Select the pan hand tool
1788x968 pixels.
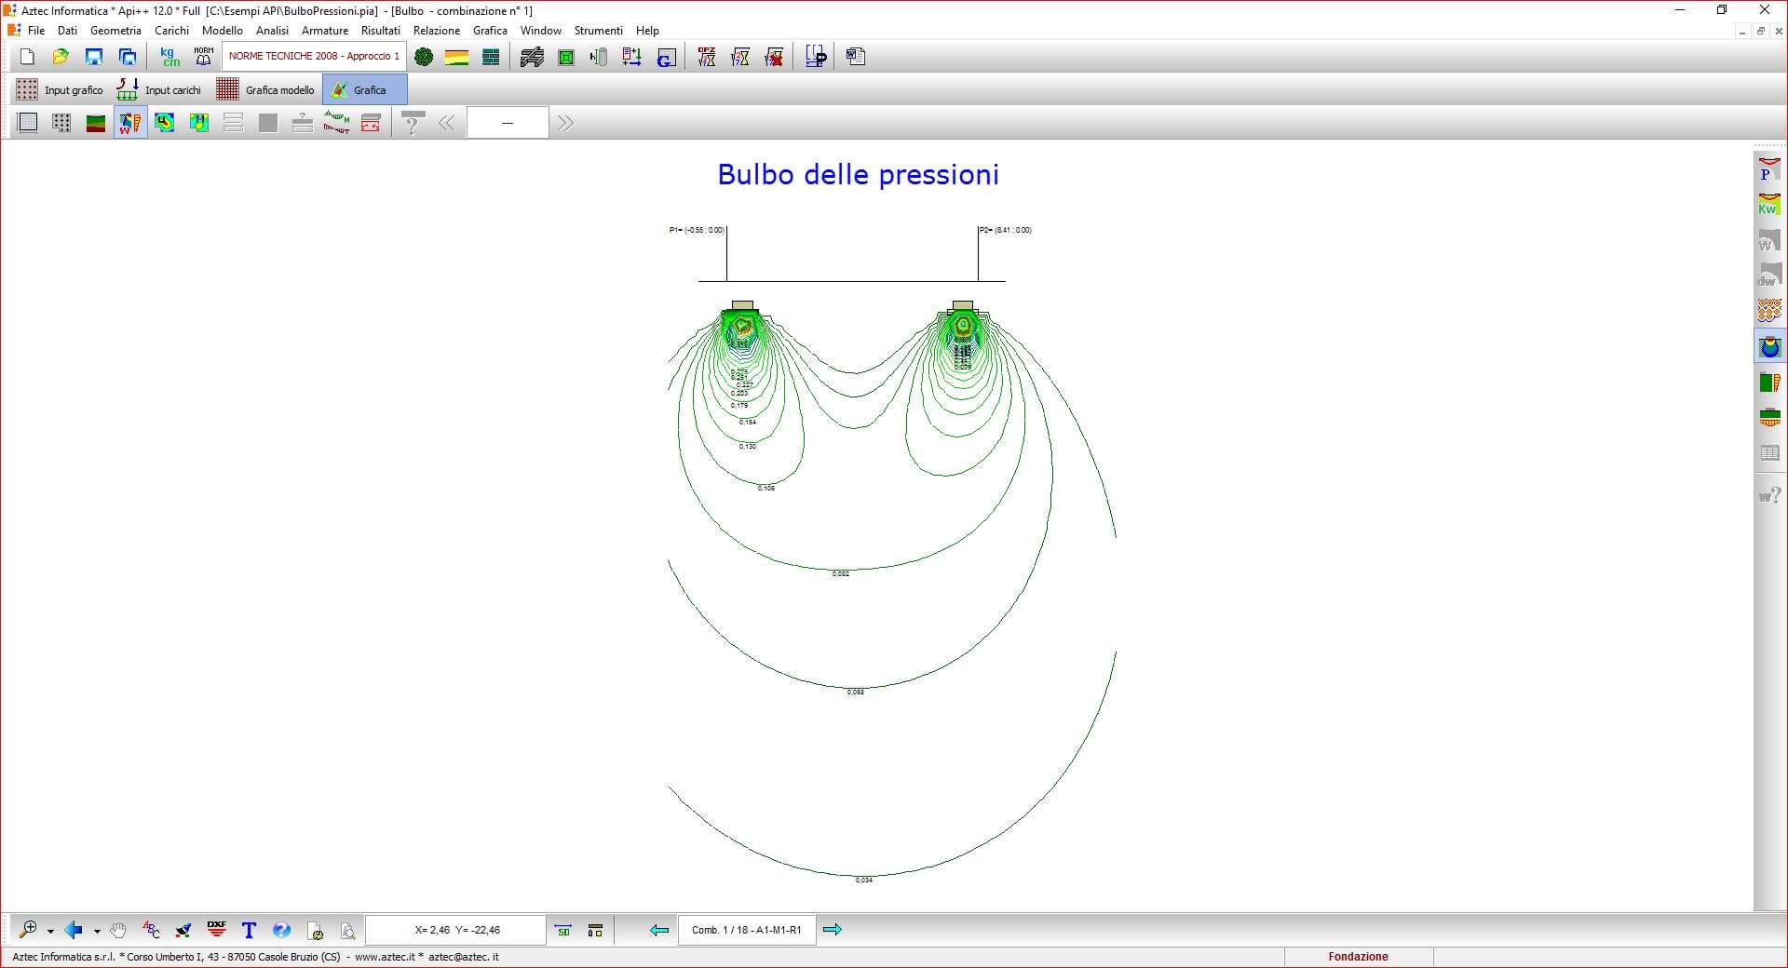click(x=118, y=929)
